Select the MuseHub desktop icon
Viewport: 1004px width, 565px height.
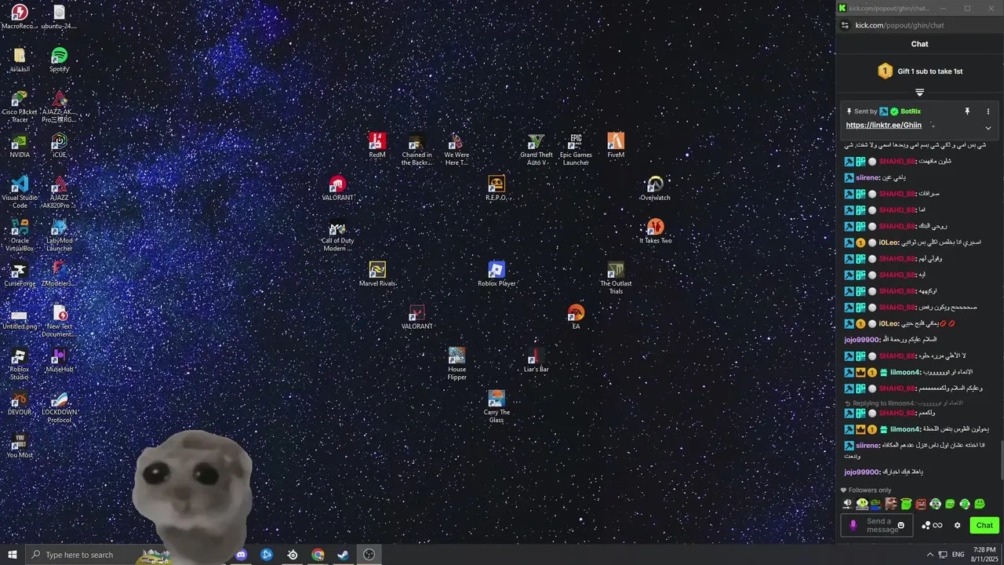pos(60,359)
